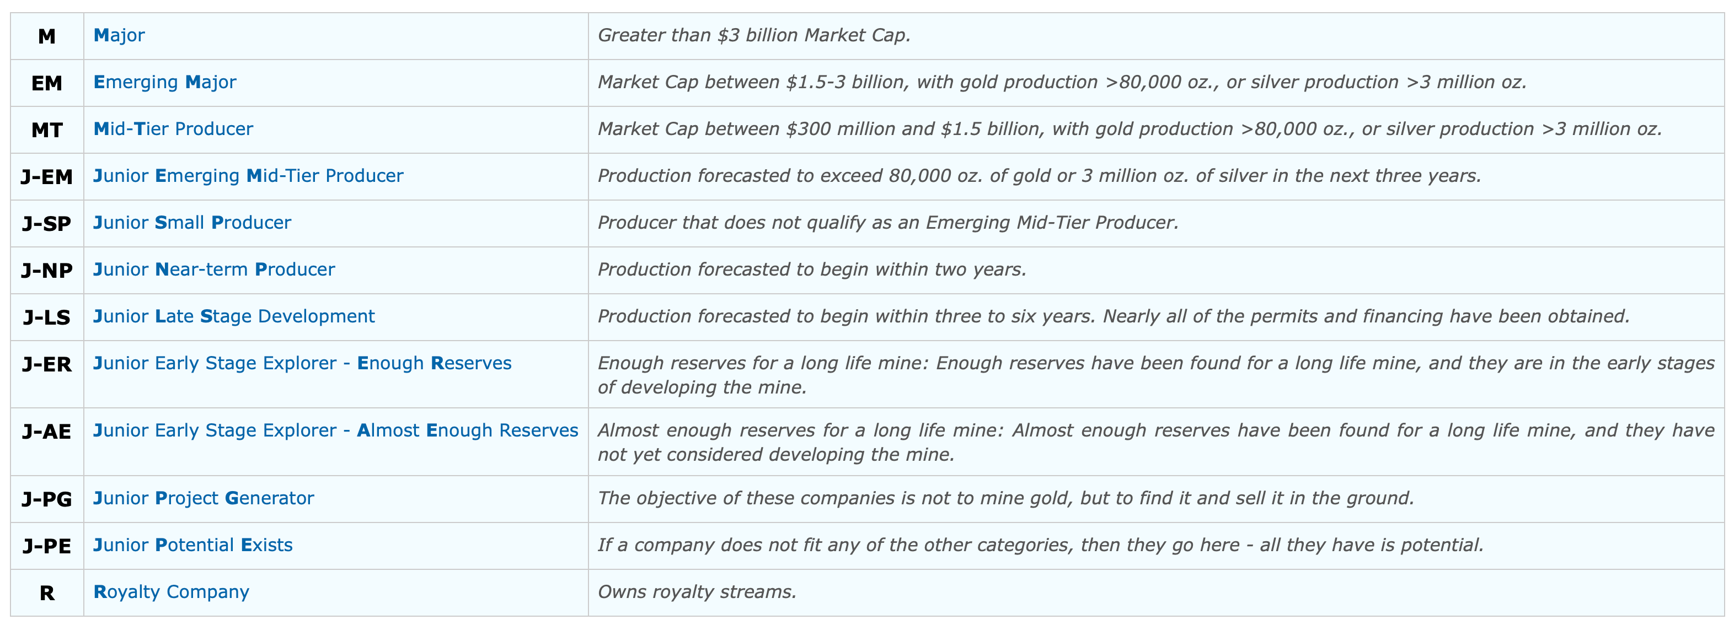The image size is (1734, 625).
Task: Click the J-PG abbreviation cell
Action: [46, 499]
